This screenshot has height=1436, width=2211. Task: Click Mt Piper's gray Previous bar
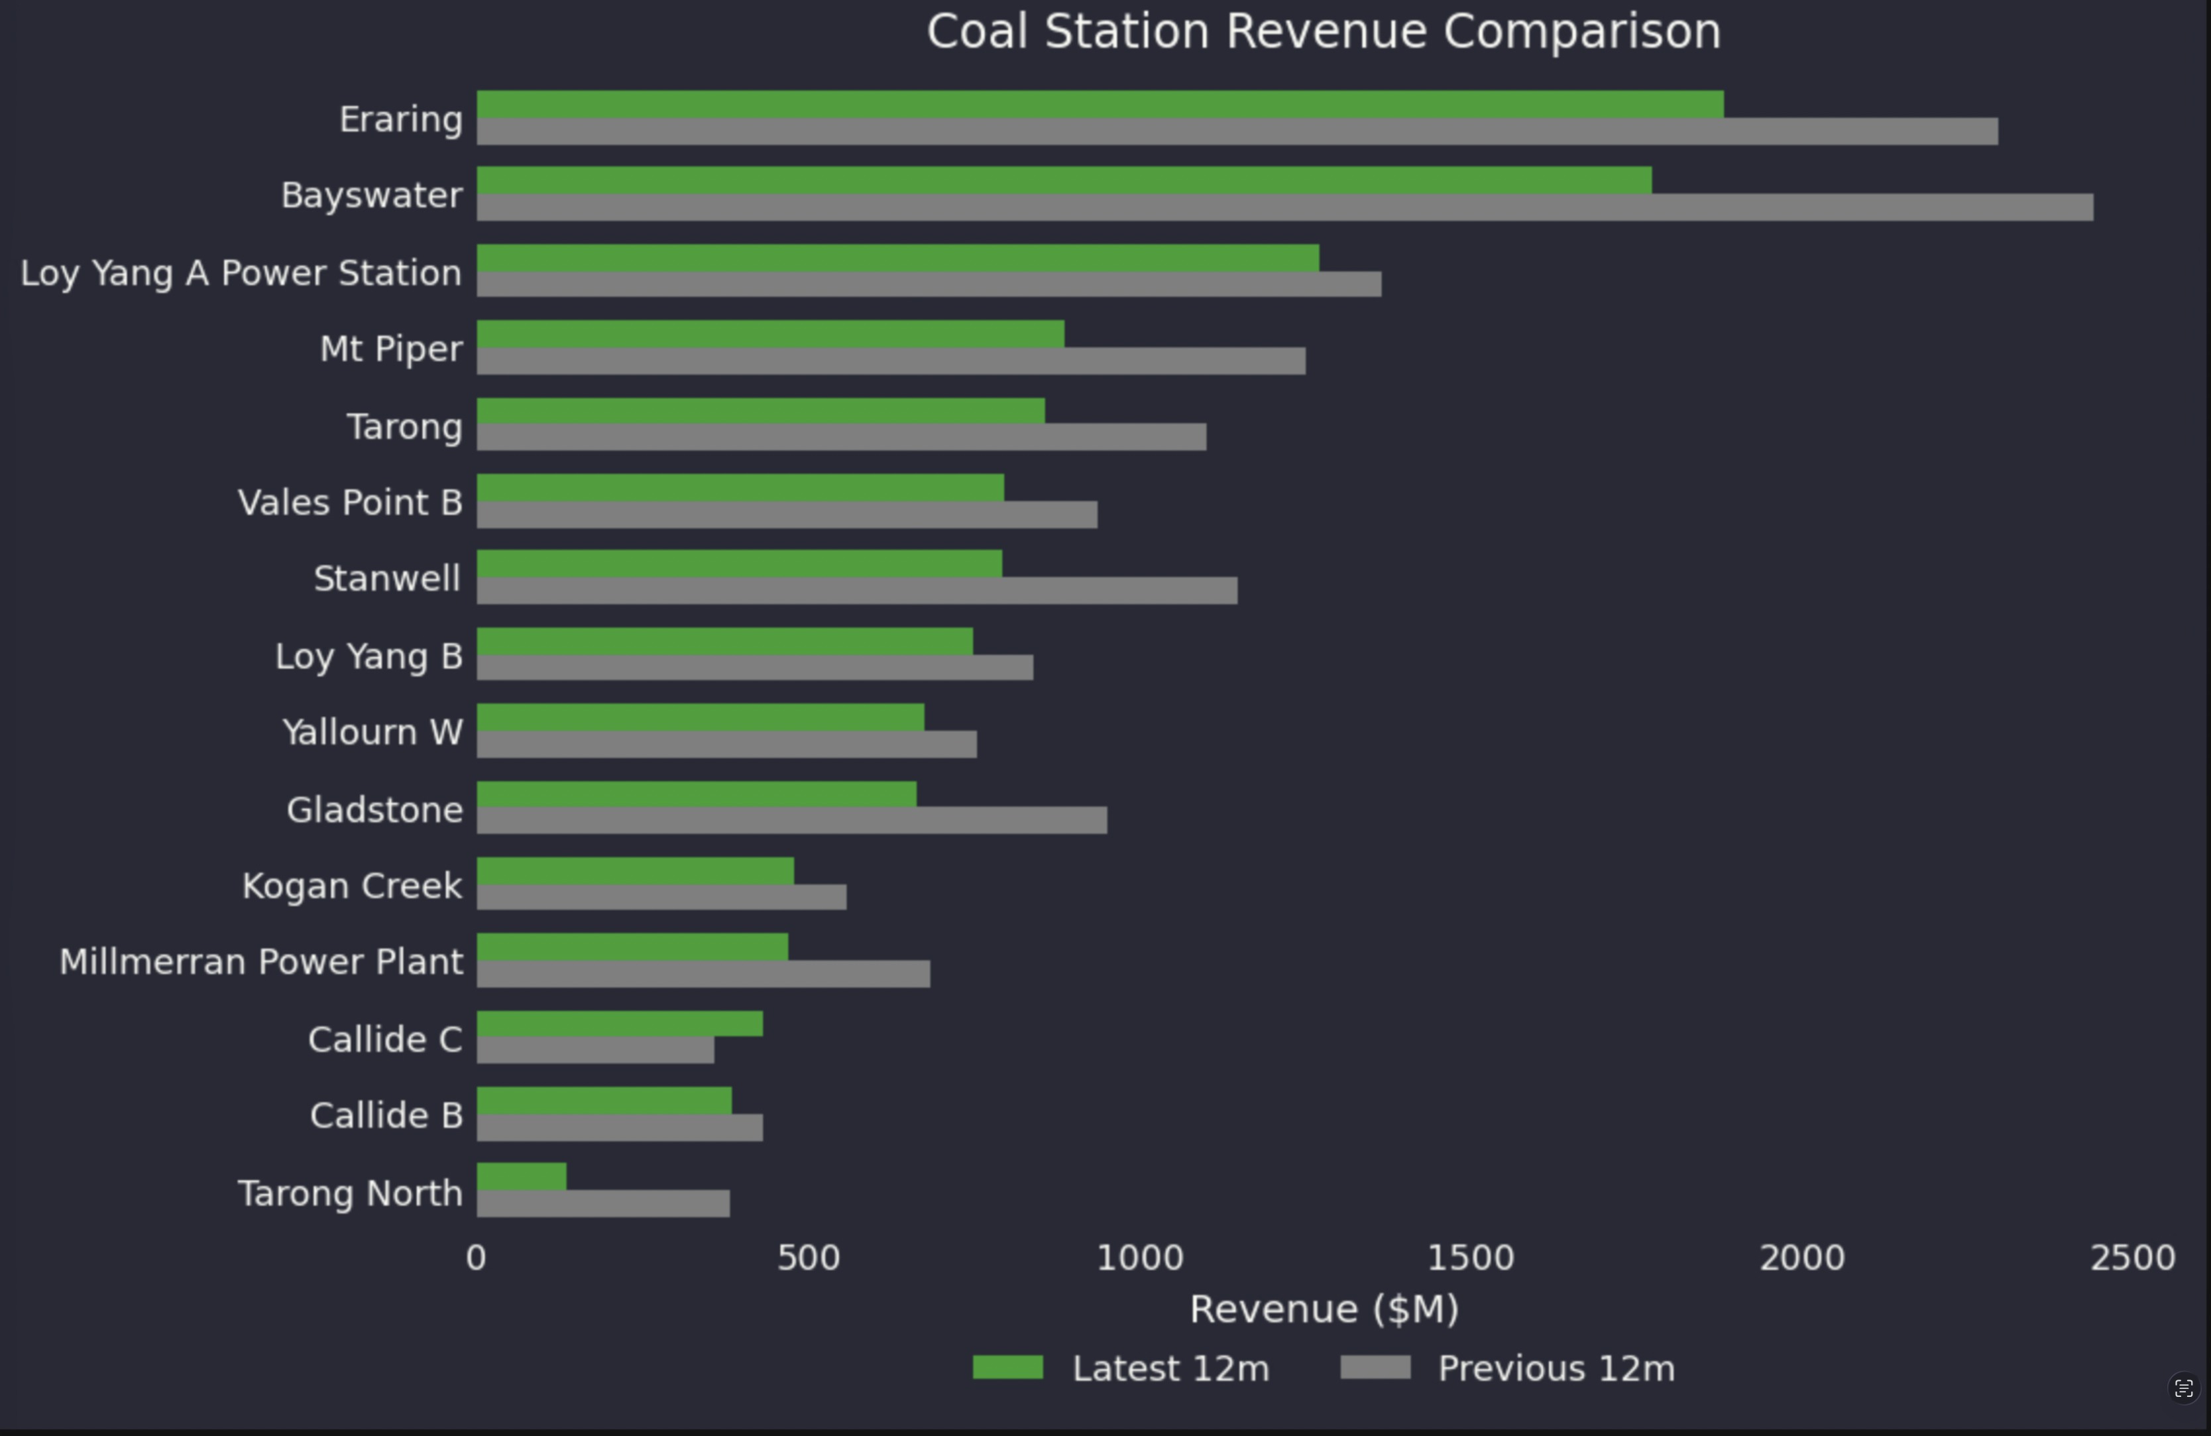click(891, 361)
